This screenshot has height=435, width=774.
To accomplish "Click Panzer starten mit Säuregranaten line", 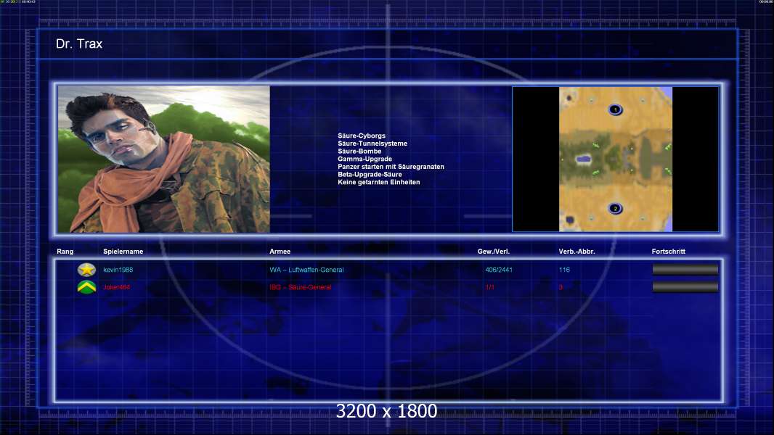I will pos(391,167).
